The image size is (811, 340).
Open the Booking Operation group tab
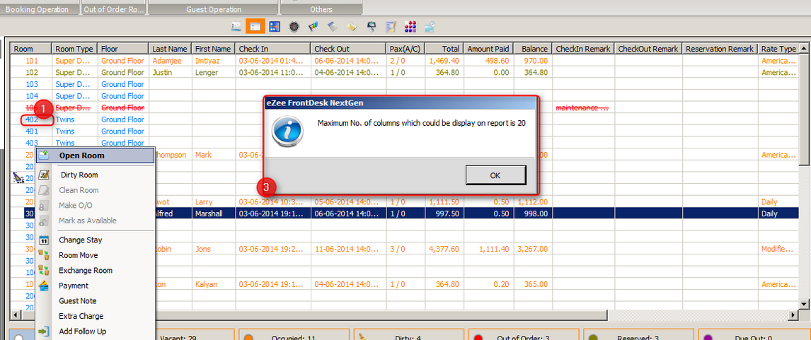coord(40,8)
